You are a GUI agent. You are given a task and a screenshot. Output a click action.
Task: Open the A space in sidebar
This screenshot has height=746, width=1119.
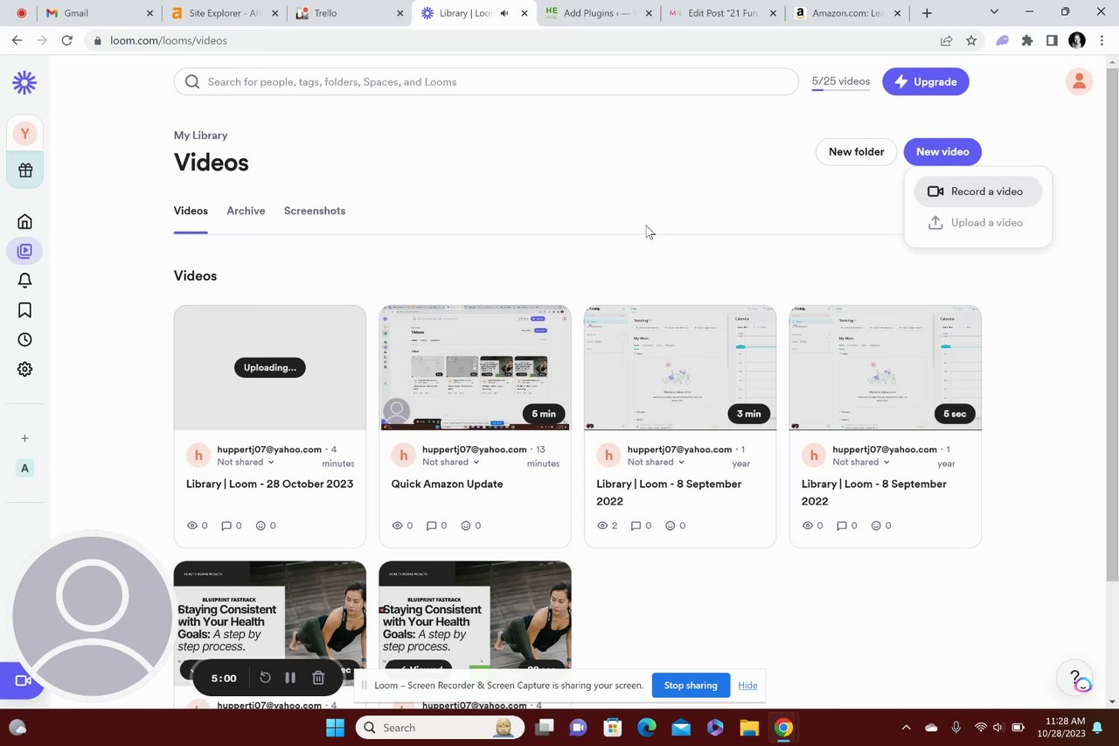[24, 468]
